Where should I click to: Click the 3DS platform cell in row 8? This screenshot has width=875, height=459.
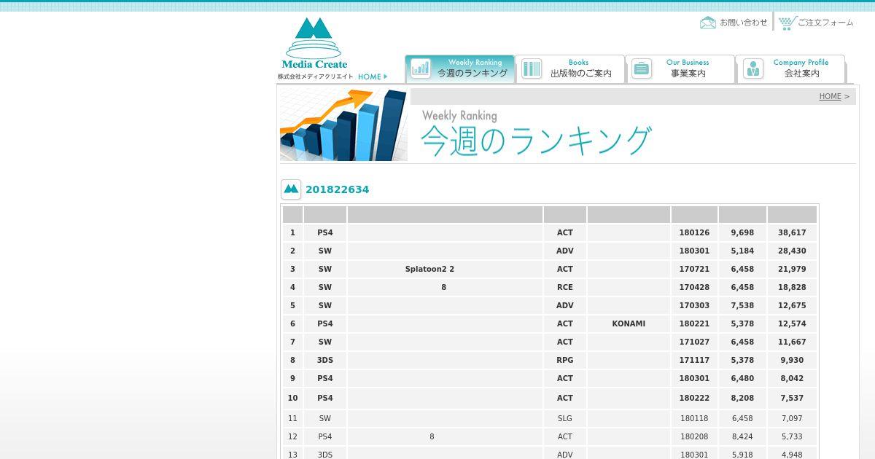click(x=325, y=360)
